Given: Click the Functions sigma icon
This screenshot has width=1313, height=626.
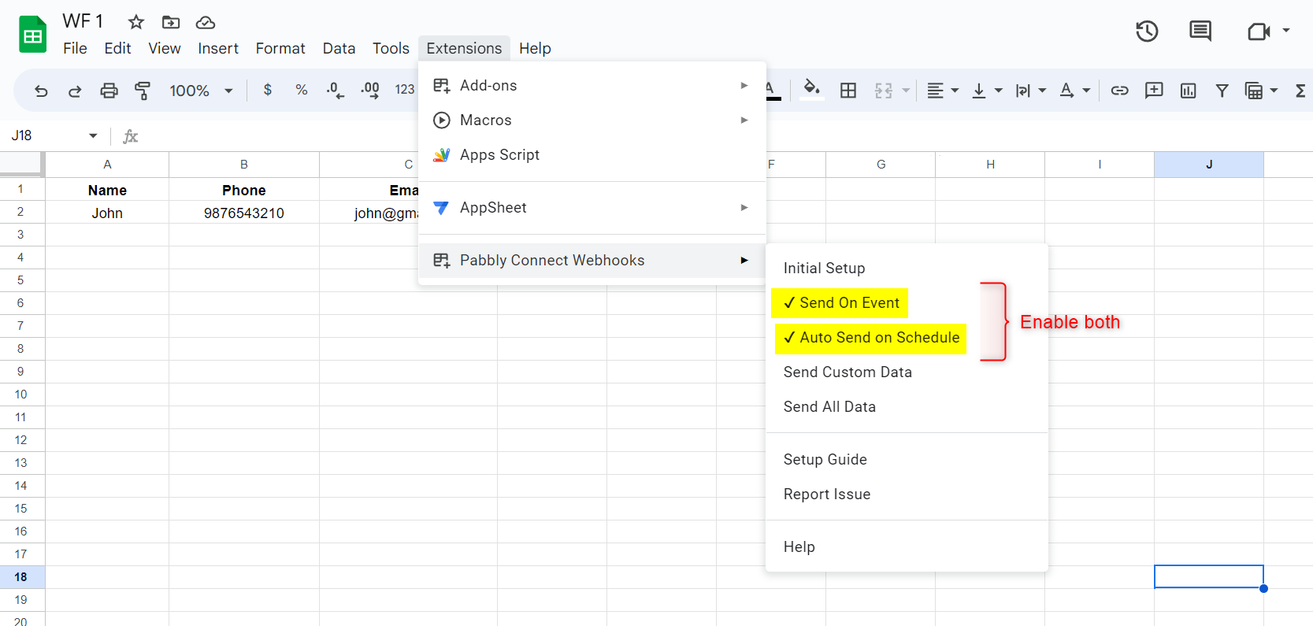Looking at the screenshot, I should click(x=1300, y=91).
